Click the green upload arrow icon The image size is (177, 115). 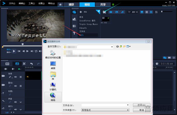click(x=113, y=5)
